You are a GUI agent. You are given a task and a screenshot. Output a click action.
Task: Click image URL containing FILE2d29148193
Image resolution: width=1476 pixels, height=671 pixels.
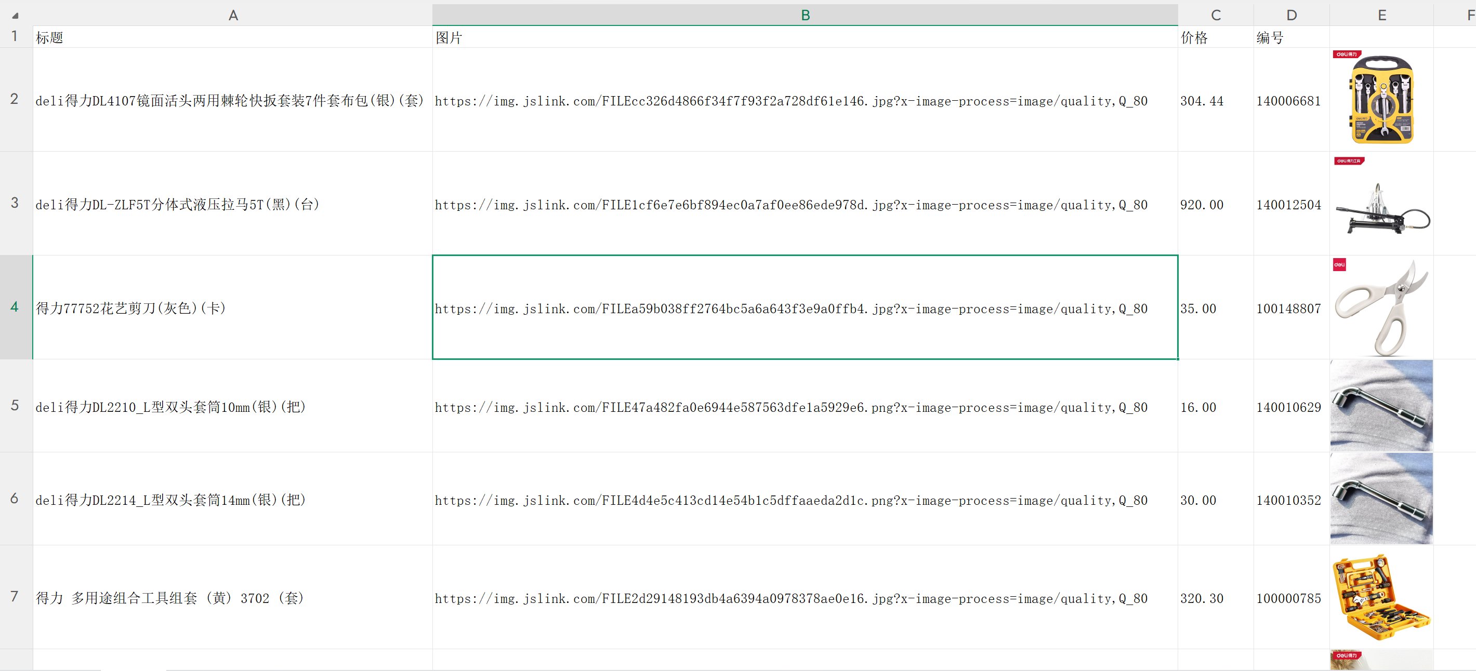click(805, 598)
